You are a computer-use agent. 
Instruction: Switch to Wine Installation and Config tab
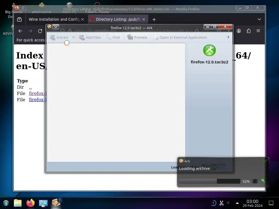click(54, 19)
